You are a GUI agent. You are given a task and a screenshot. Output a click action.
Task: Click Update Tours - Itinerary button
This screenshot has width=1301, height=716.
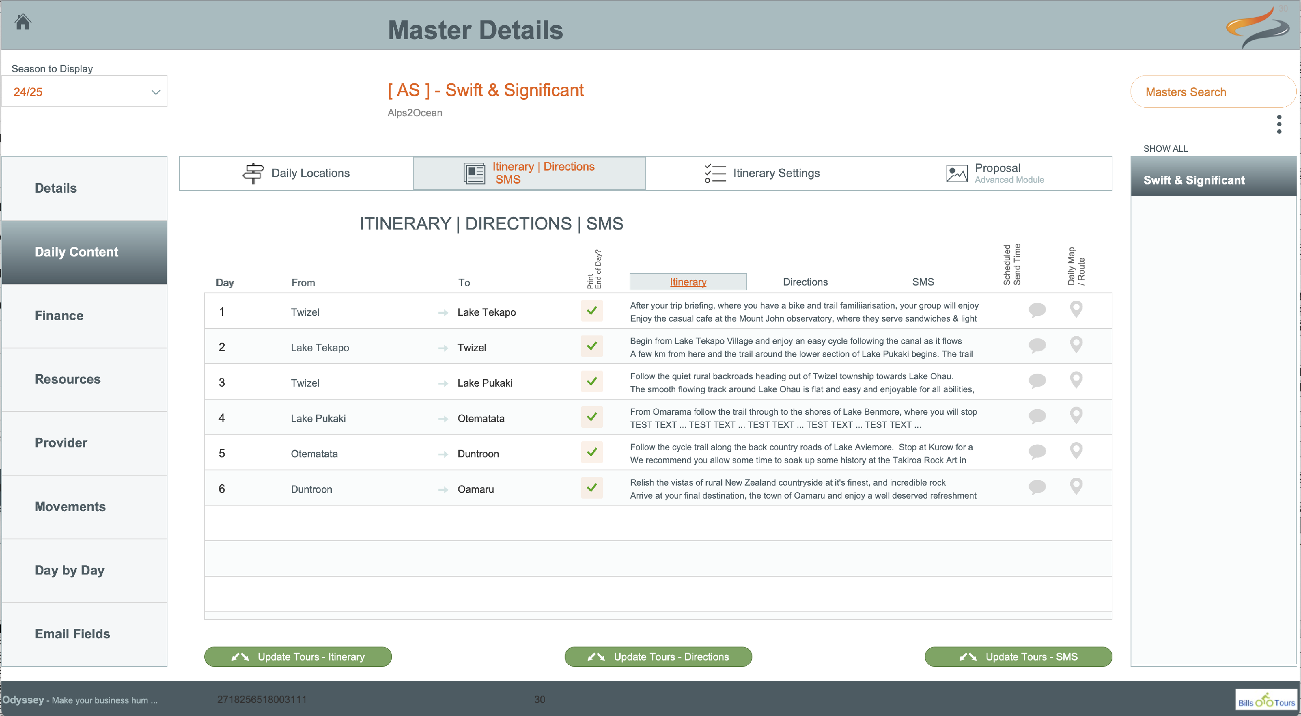[x=298, y=657]
